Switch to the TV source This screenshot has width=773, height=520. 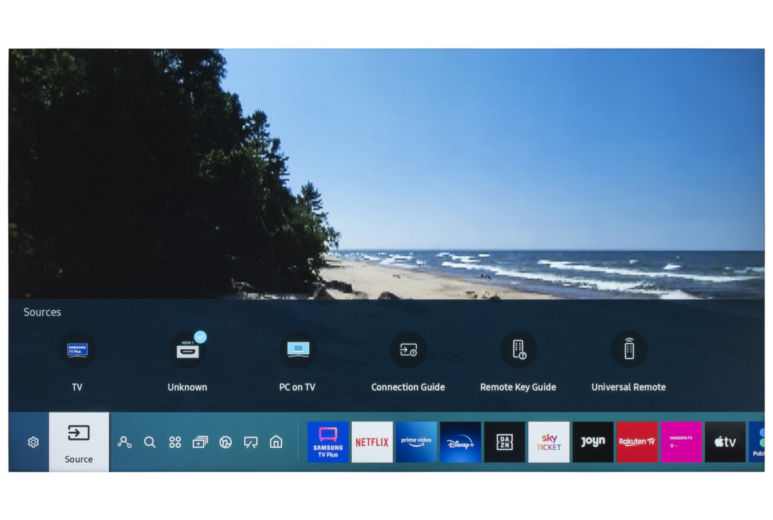tap(77, 351)
